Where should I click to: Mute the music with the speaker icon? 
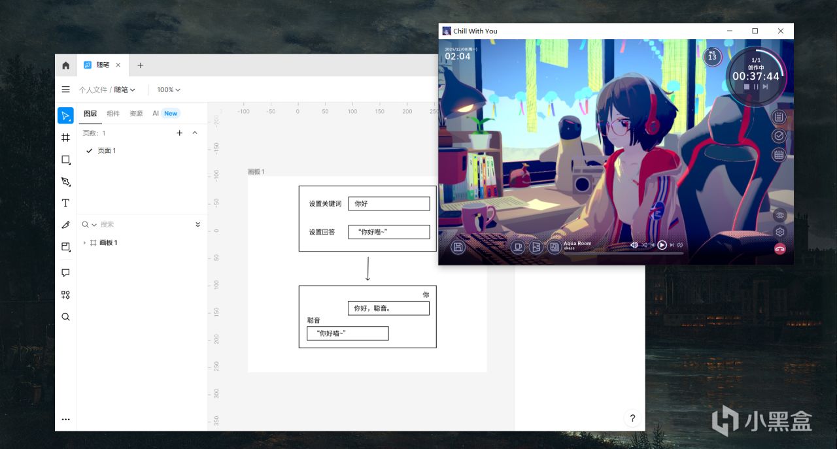point(634,245)
